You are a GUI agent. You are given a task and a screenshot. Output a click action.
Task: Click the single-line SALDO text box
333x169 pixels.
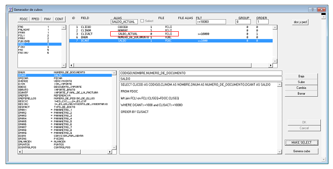201,79
